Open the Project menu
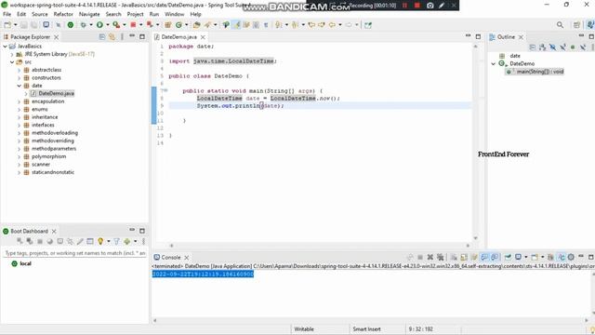This screenshot has width=595, height=335. click(x=135, y=14)
